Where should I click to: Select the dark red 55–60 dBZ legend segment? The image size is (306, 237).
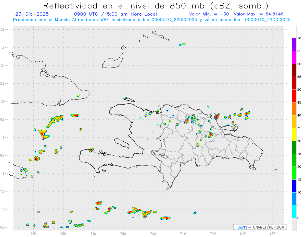[x=294, y=70]
